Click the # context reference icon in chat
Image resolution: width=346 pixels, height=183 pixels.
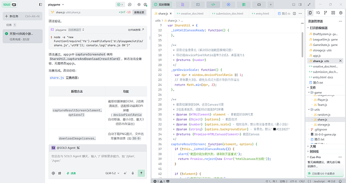(60, 173)
